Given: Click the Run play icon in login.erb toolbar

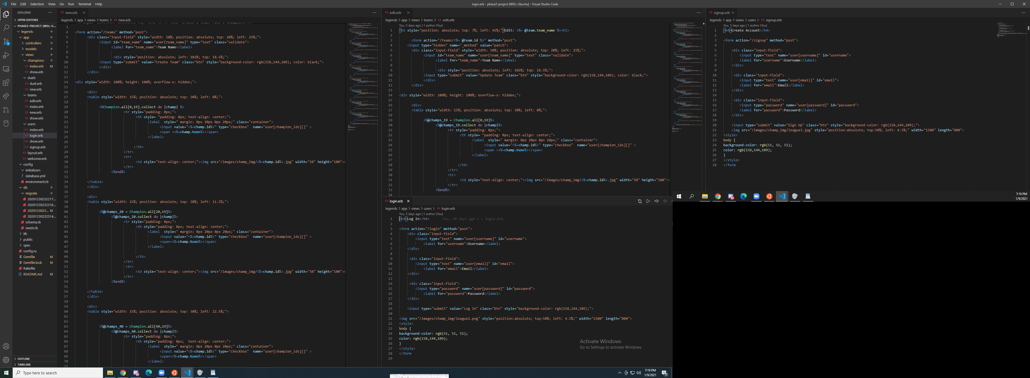Looking at the screenshot, I should 648,201.
